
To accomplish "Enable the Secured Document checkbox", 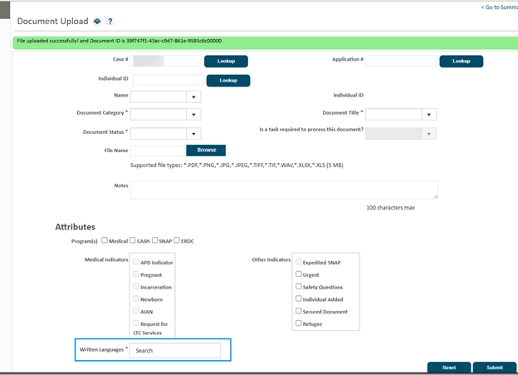I will [298, 311].
